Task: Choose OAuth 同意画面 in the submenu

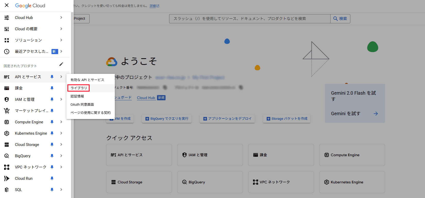Action: 91,104
